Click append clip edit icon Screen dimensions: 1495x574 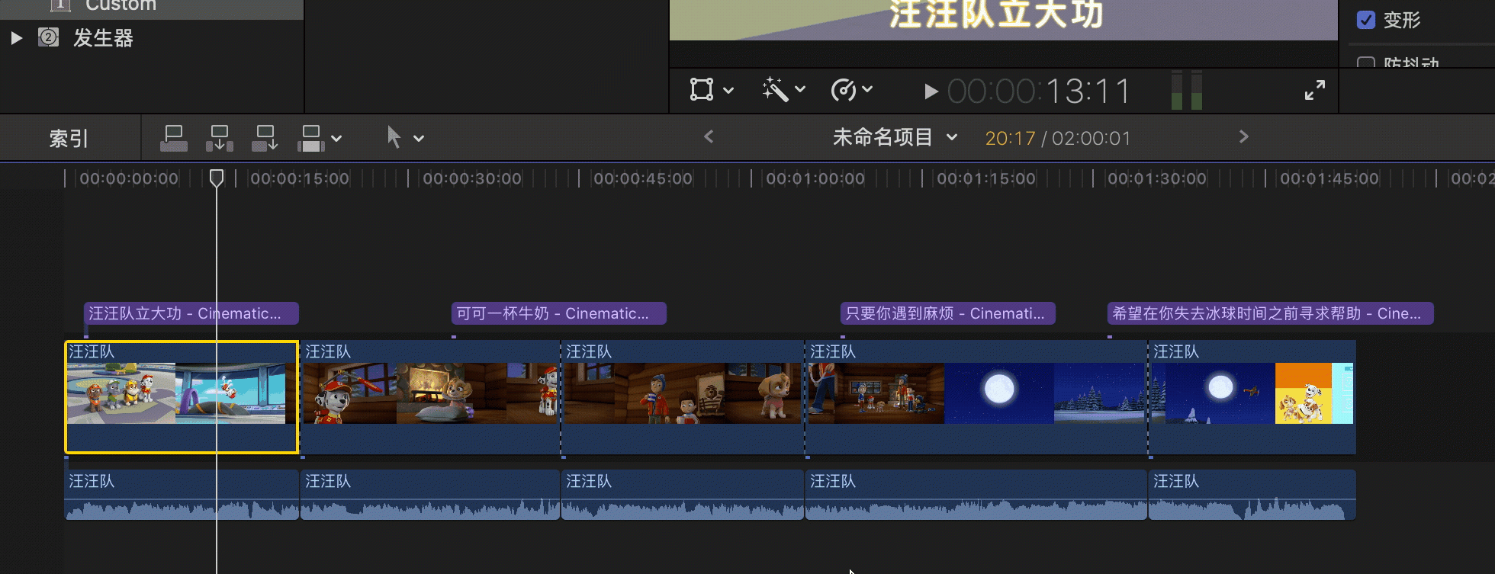tap(265, 138)
